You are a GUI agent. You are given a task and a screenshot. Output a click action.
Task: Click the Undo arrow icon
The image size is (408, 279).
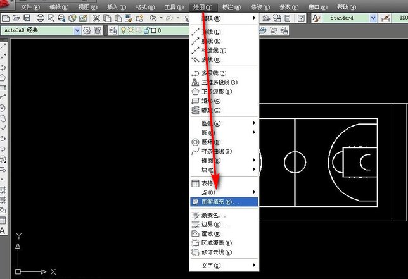point(153,18)
